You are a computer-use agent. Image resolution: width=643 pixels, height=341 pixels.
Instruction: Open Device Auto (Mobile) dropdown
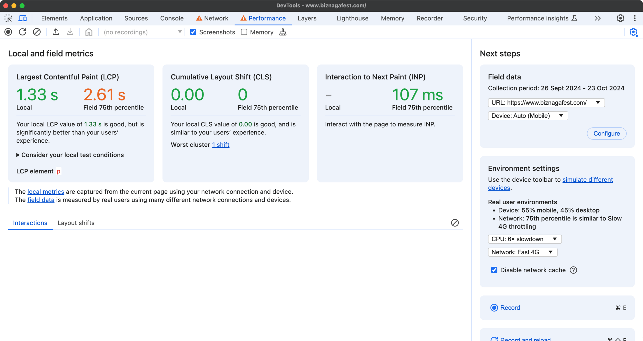click(528, 116)
